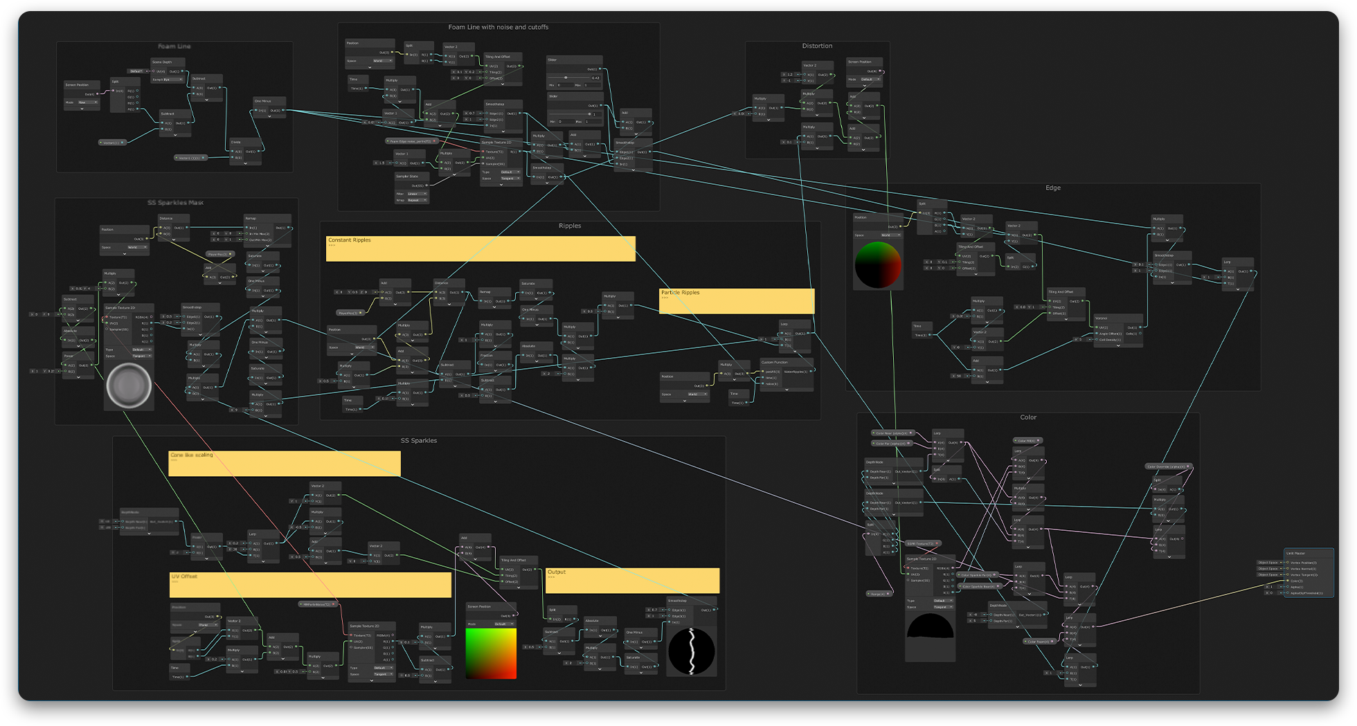
Task: Collapse the Lerp node in the Edge group
Action: tap(1238, 289)
